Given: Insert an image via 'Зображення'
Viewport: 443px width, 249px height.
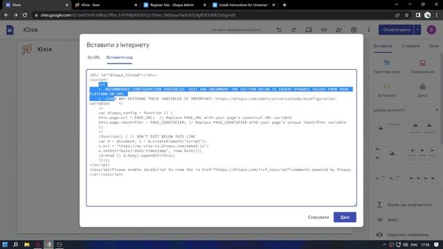Looking at the screenshot, I should coord(422,66).
